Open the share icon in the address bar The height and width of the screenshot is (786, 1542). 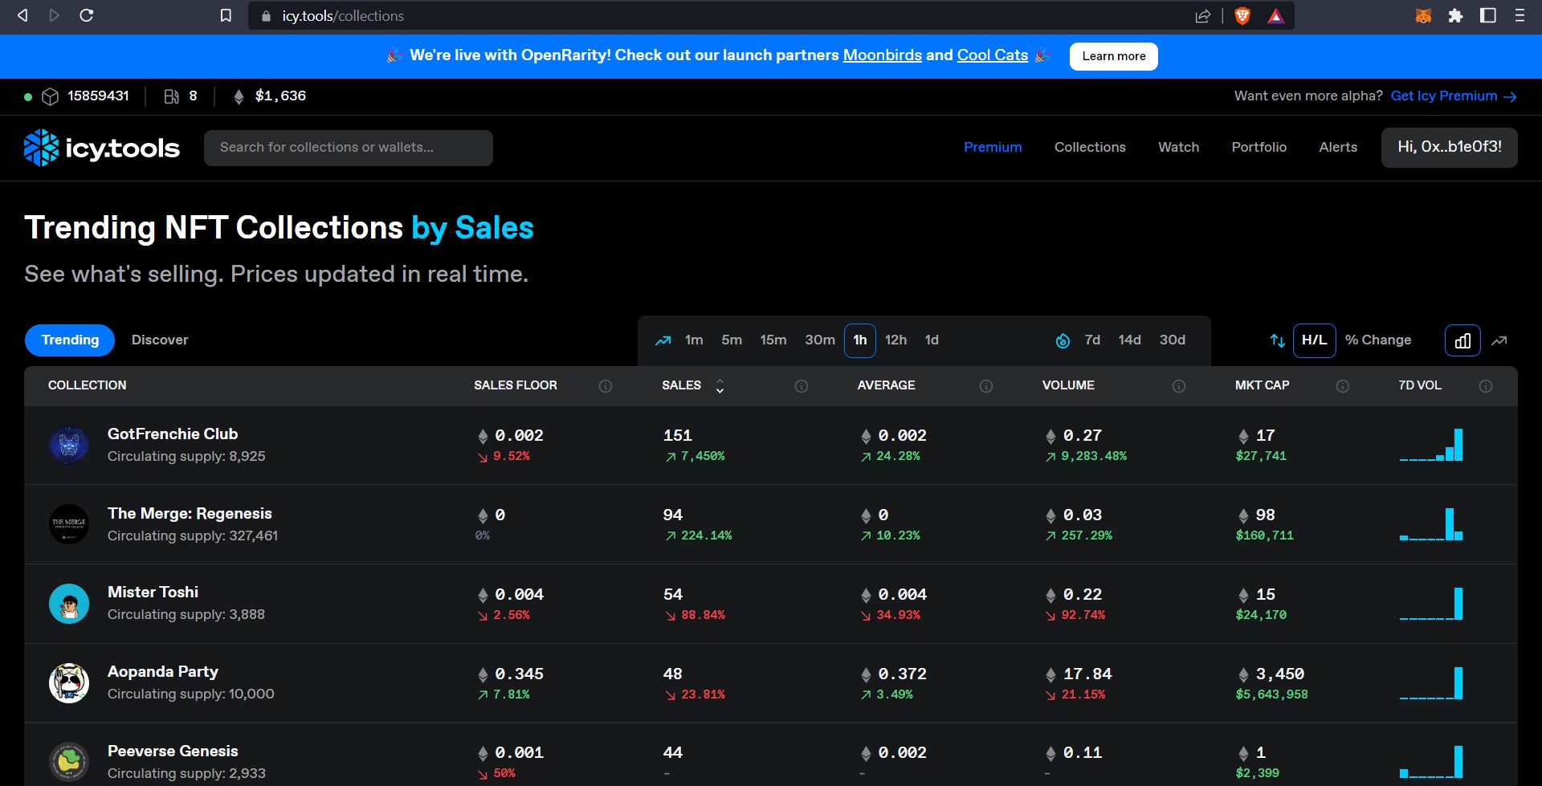click(x=1202, y=16)
